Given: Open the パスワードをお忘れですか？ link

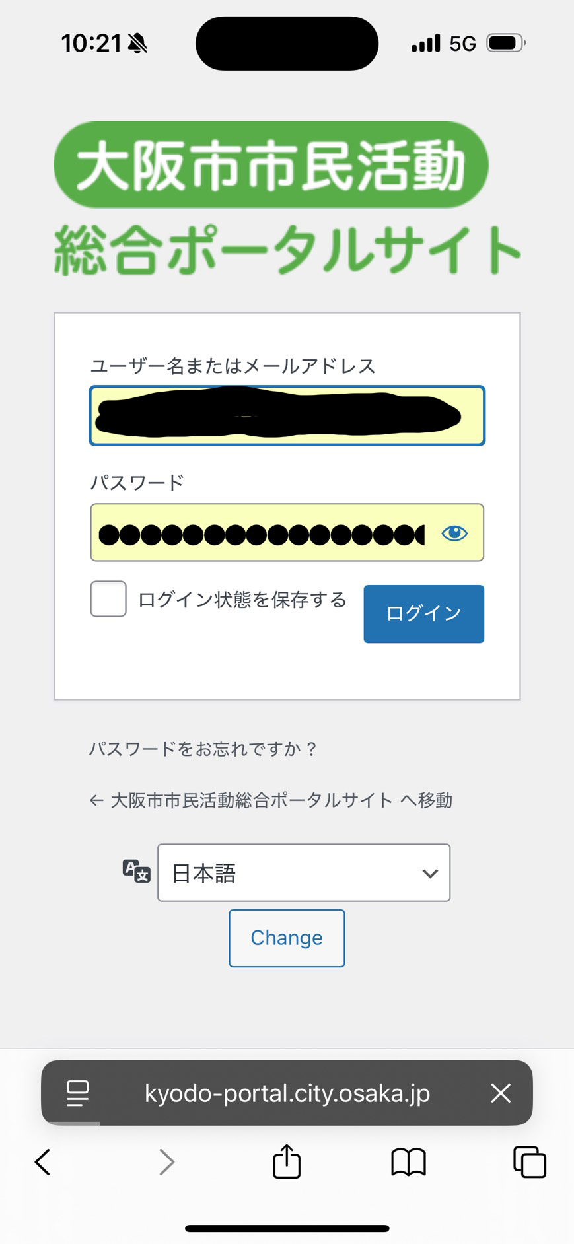Looking at the screenshot, I should [203, 749].
